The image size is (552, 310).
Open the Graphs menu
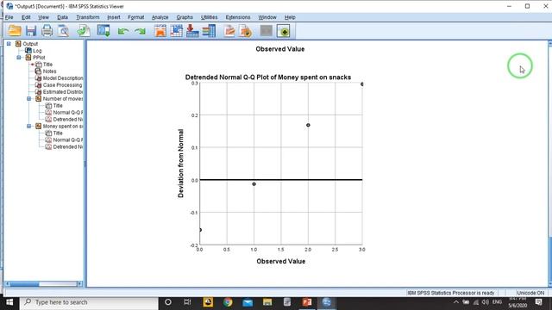tap(185, 17)
